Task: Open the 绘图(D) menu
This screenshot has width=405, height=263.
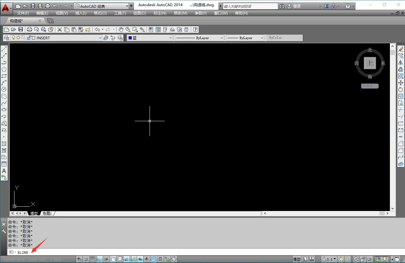Action: tap(139, 13)
